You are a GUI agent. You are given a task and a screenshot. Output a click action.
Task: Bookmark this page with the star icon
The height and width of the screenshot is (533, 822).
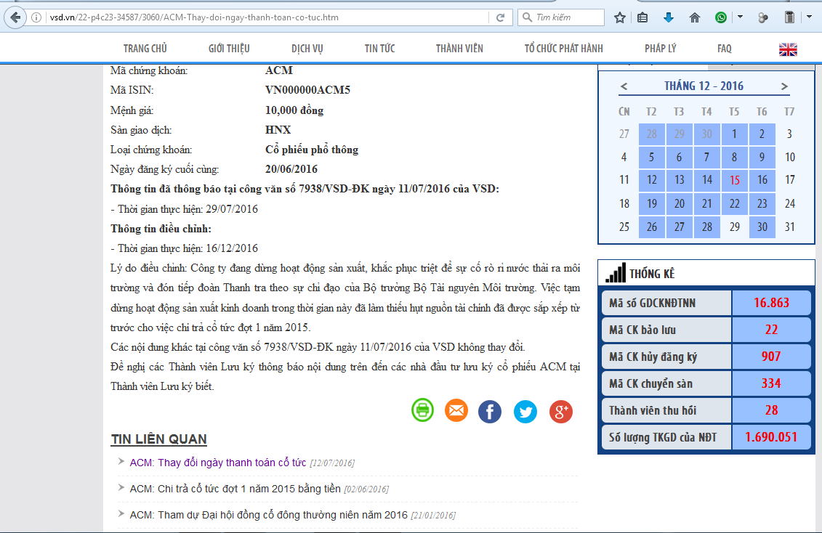620,18
